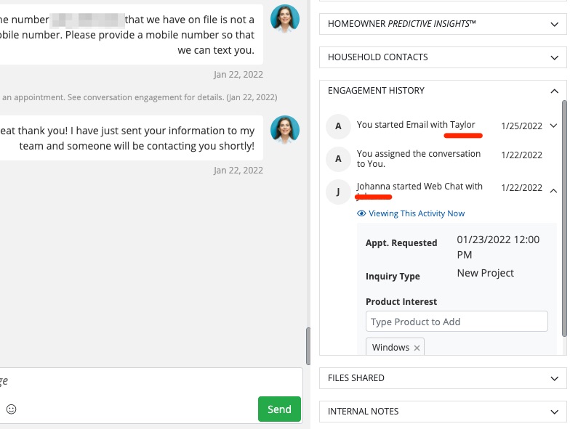Expand the Internal Notes section
The image size is (570, 429).
(554, 412)
